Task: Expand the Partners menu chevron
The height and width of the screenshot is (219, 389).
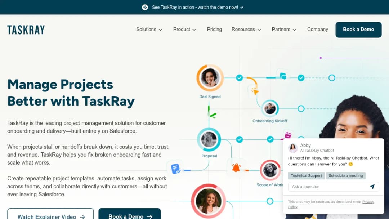Action: click(x=295, y=30)
